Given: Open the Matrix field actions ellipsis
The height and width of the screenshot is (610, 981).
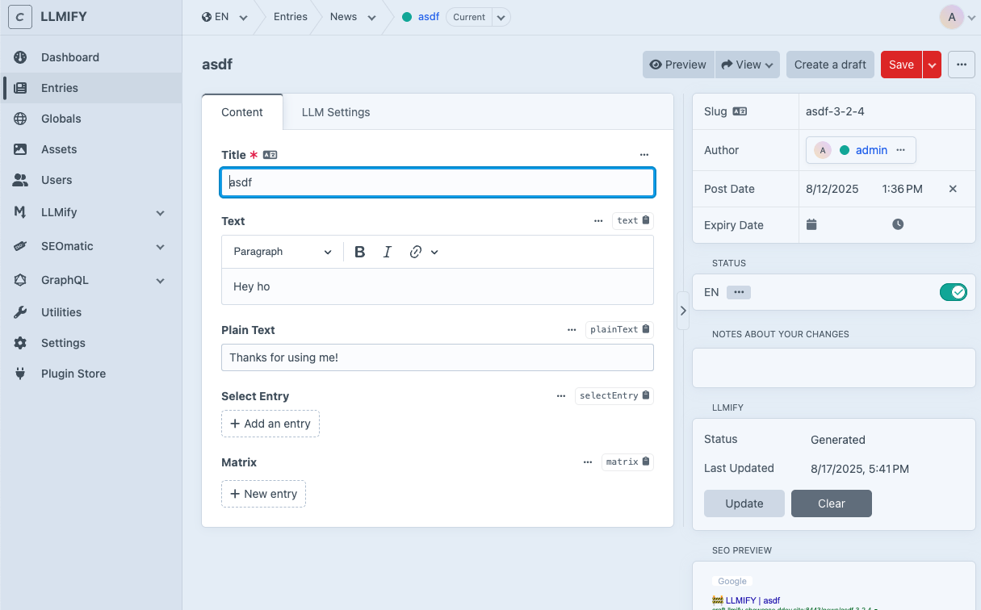Looking at the screenshot, I should coord(588,462).
